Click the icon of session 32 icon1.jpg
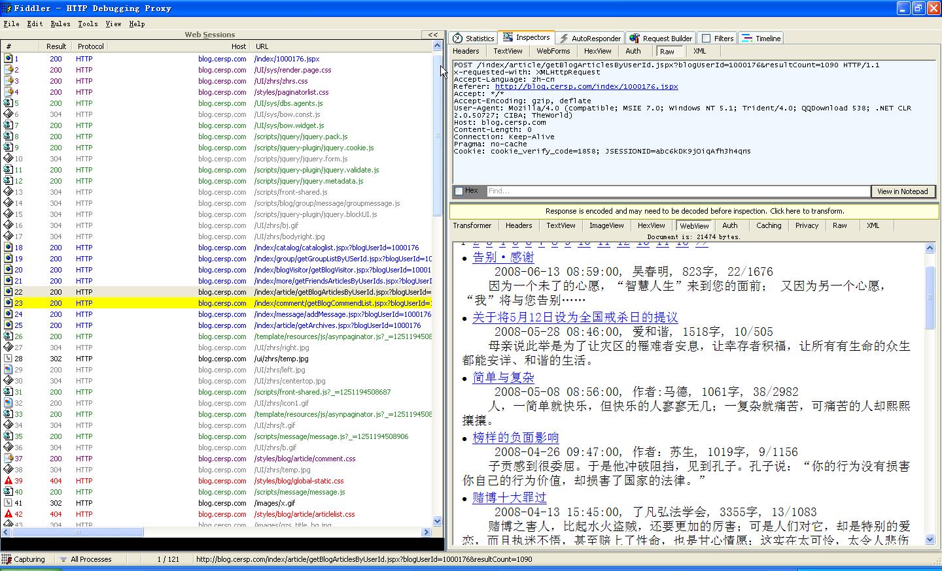 (x=9, y=403)
